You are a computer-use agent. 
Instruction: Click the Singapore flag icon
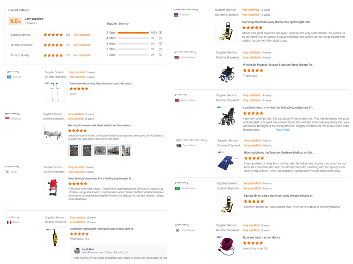(x=6, y=119)
